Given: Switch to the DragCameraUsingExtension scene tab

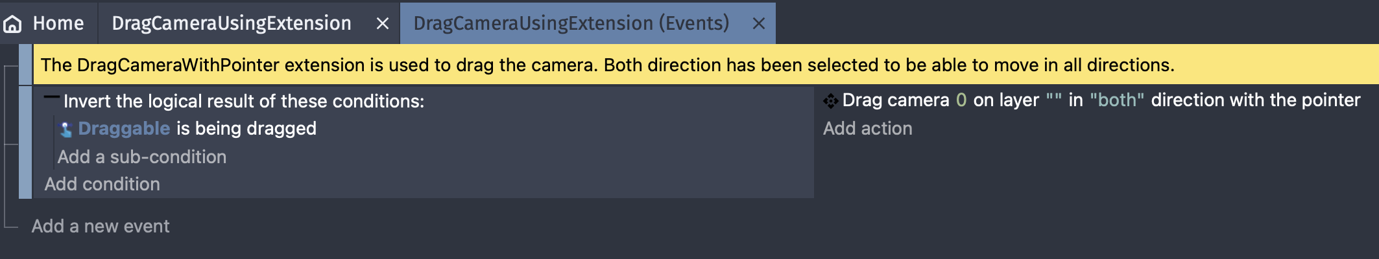Looking at the screenshot, I should tap(232, 23).
